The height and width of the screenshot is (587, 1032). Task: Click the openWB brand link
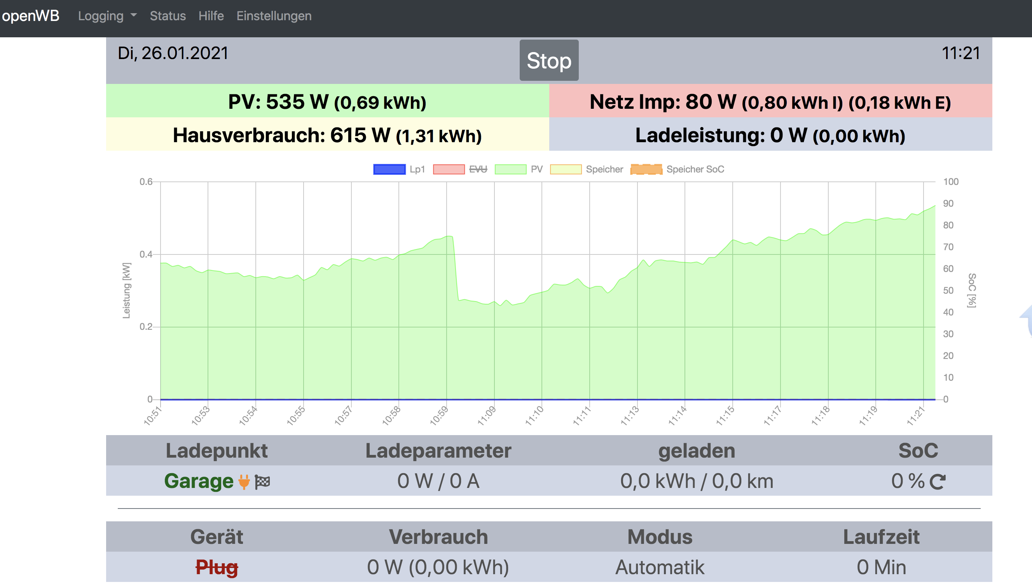(x=31, y=16)
